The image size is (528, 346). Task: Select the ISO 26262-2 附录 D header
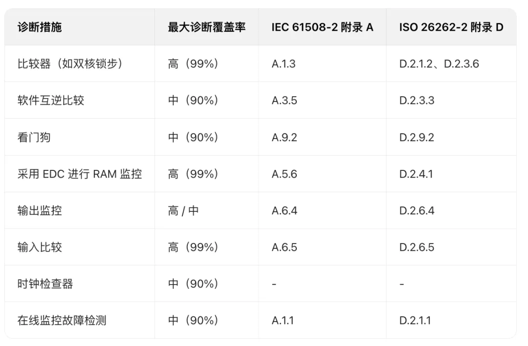point(451,27)
